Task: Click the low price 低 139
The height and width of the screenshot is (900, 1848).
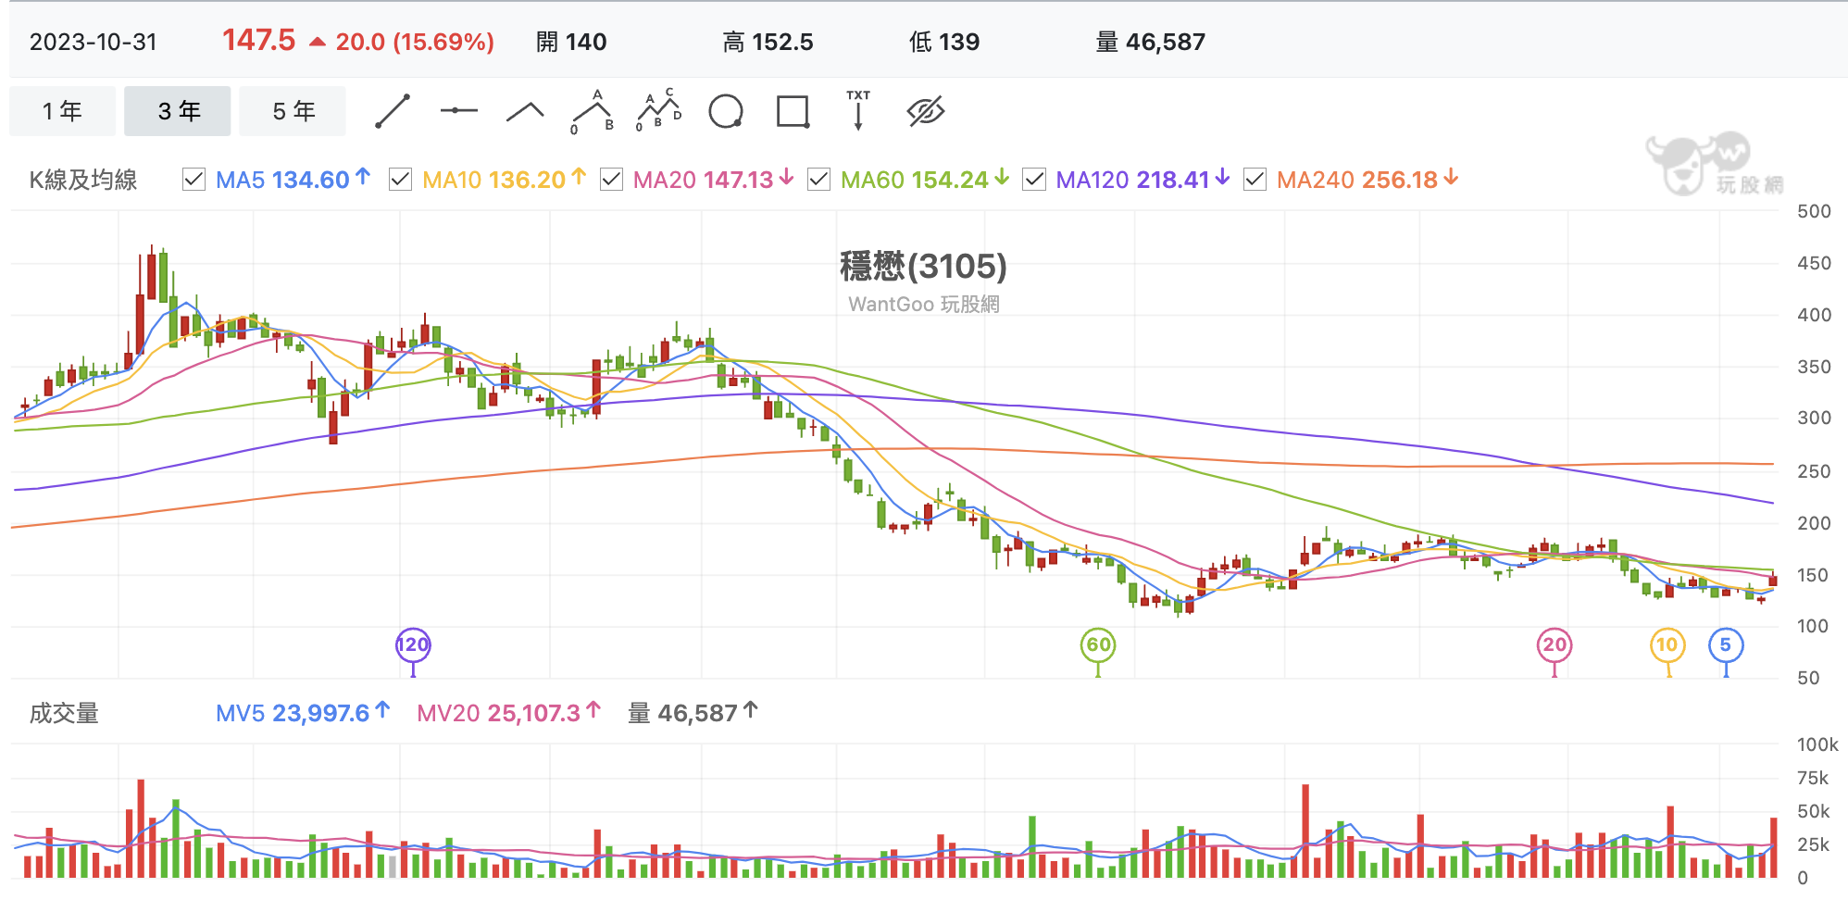Action: point(944,42)
